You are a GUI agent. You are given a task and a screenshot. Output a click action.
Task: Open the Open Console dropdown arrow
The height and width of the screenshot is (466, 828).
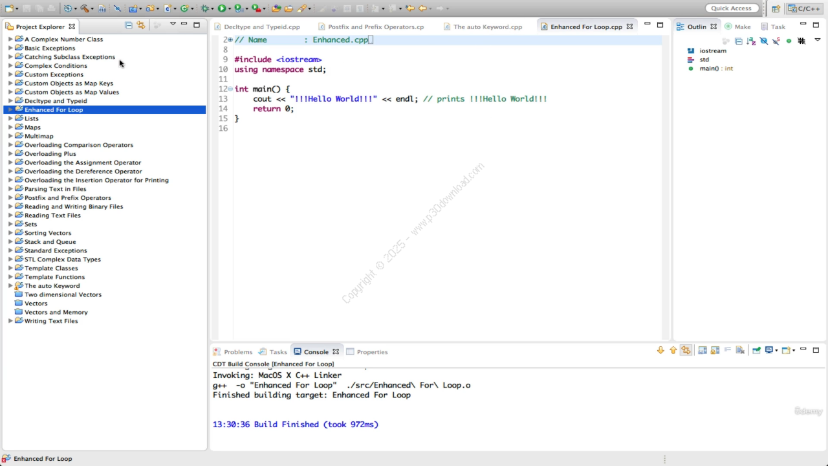point(794,350)
